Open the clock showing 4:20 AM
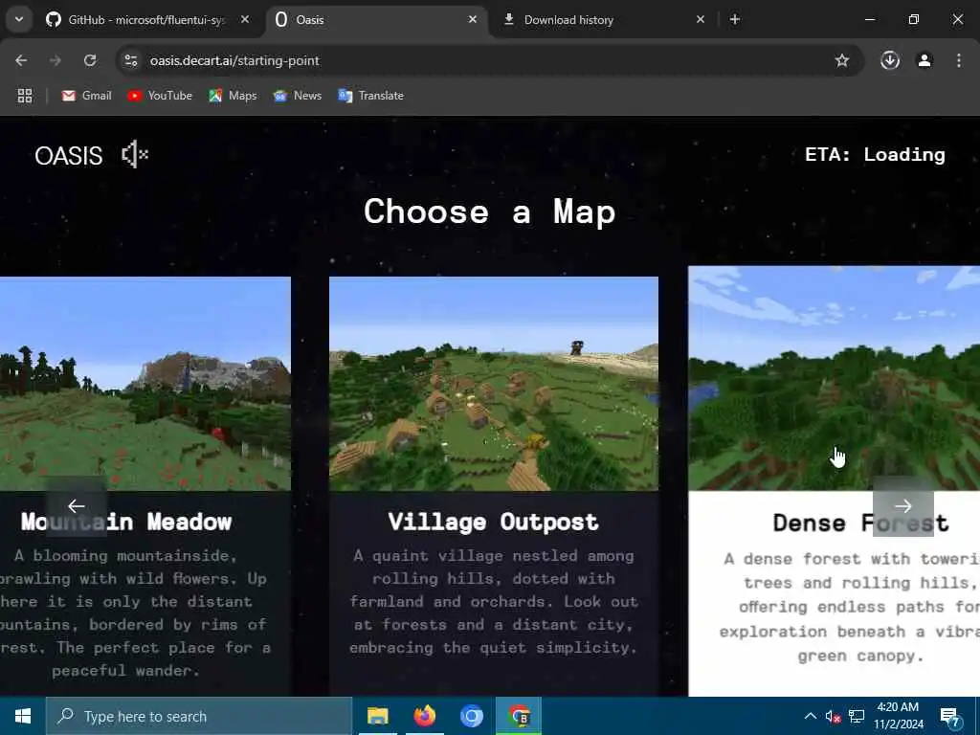Screen dimensions: 980x735 coord(898,716)
